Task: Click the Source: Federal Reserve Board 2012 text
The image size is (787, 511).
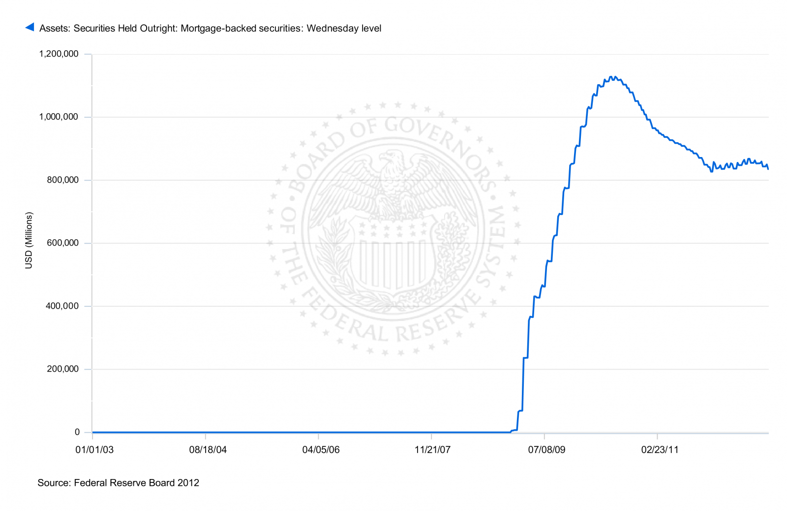Action: pos(118,482)
